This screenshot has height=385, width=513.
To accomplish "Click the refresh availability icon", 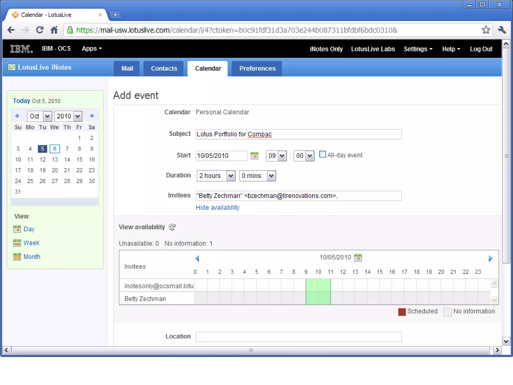I will pyautogui.click(x=172, y=227).
